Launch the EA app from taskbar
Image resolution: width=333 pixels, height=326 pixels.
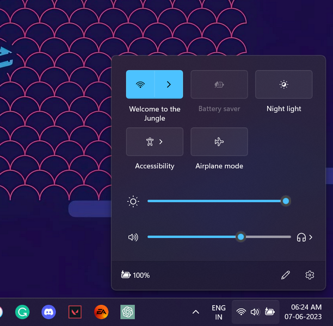101,312
